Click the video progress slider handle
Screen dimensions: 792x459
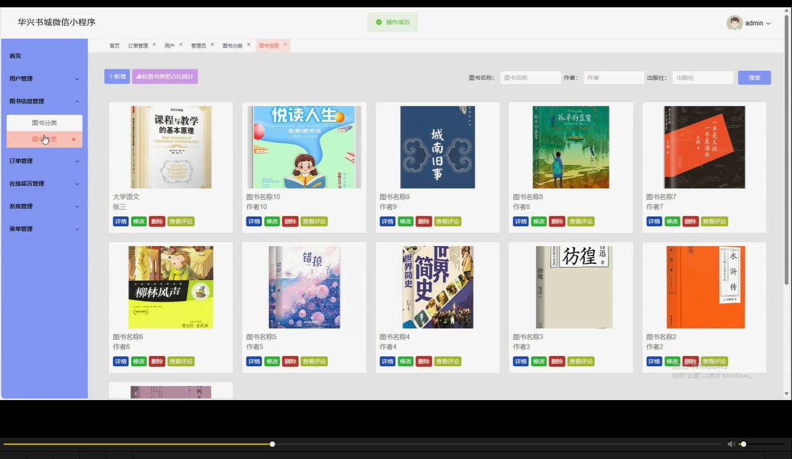[272, 444]
